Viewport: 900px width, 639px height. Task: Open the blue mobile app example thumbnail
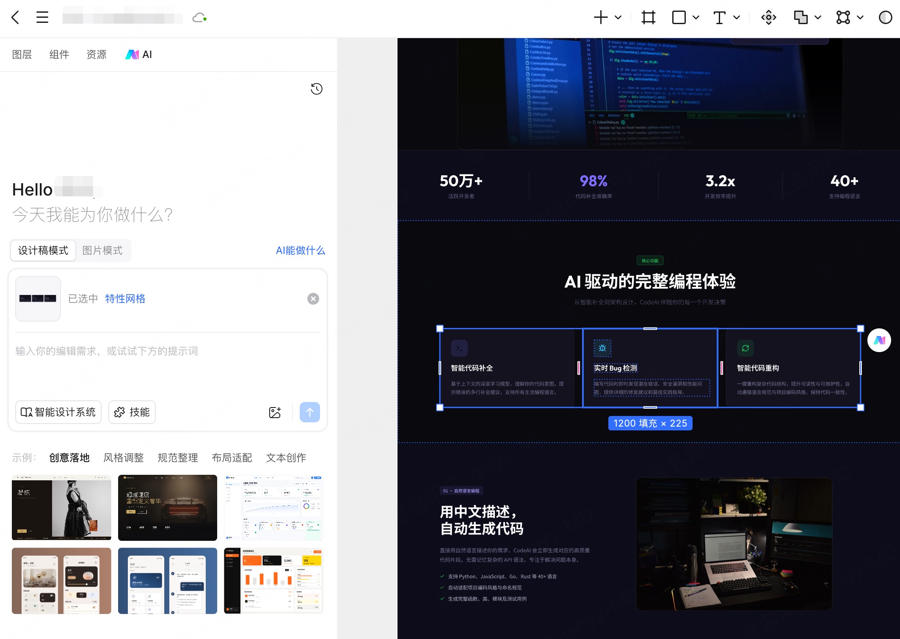coord(168,581)
